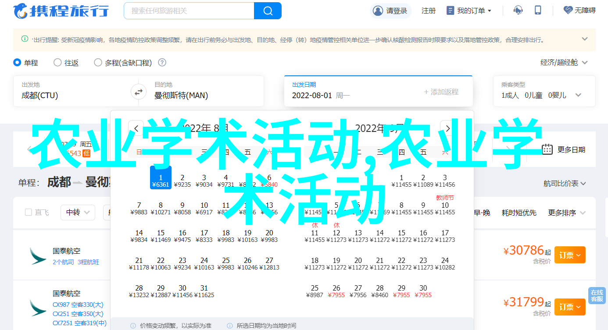
Task: Click the 在线客服 floating widget
Action: pyautogui.click(x=597, y=296)
